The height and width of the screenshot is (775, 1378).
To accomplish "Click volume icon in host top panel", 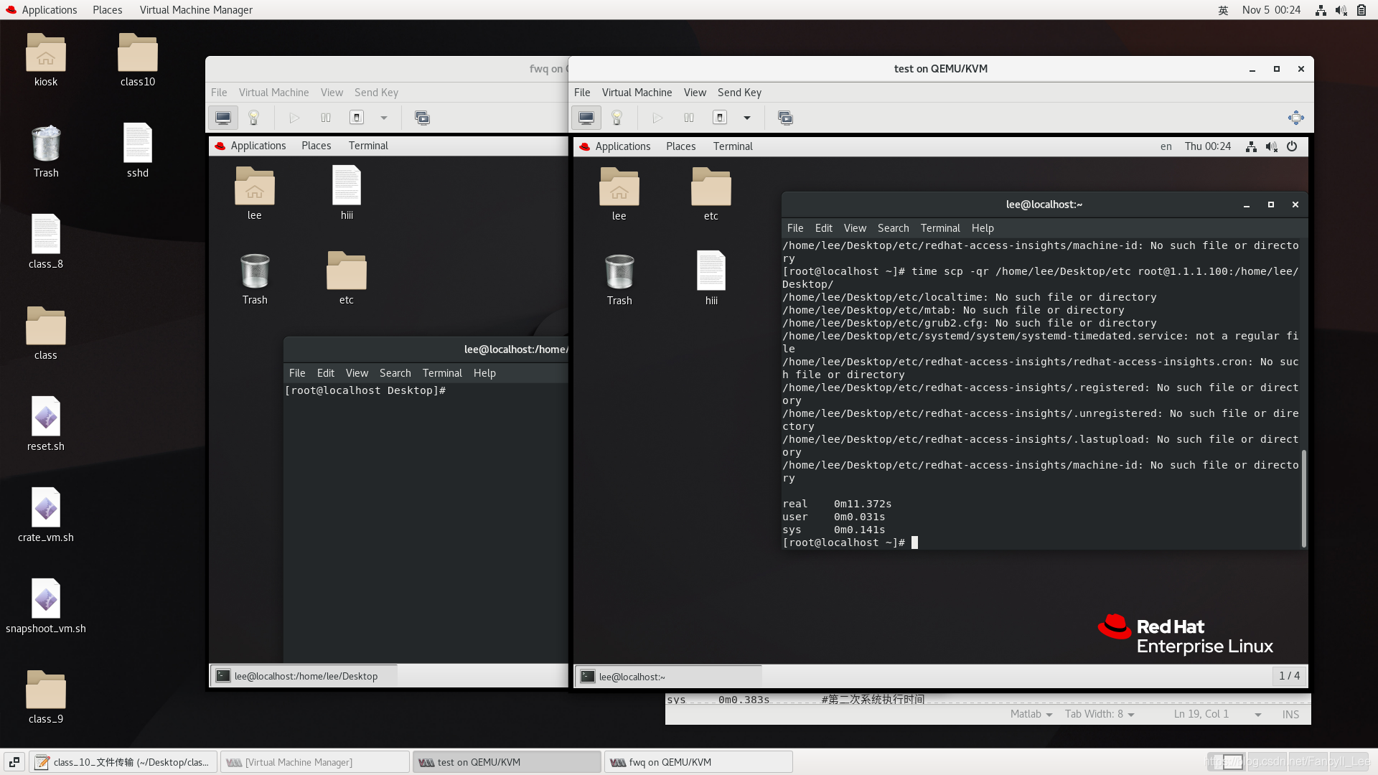I will click(1341, 10).
